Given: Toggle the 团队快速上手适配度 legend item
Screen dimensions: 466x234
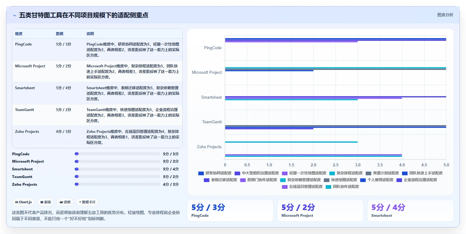Looking at the screenshot, I should pos(422,173).
